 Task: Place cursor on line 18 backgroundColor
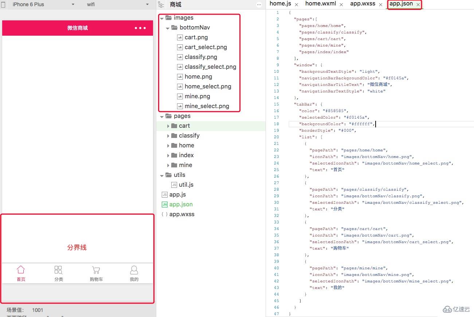pyautogui.click(x=322, y=124)
